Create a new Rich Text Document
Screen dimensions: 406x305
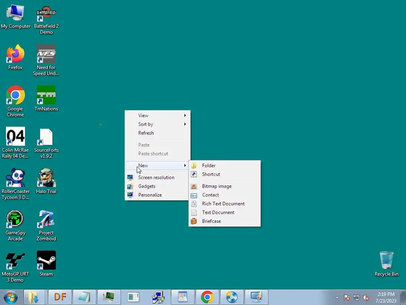pos(224,204)
